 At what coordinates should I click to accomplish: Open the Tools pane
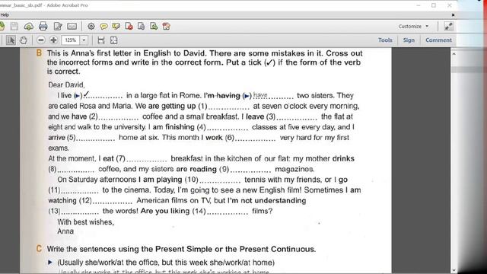tap(385, 40)
